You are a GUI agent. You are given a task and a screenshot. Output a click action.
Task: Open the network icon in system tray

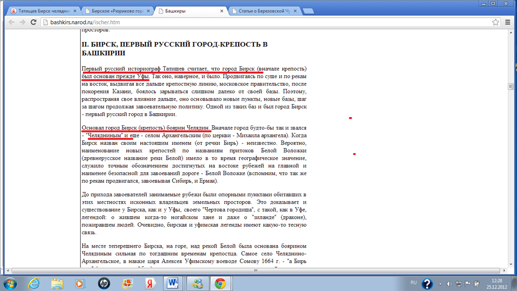458,284
